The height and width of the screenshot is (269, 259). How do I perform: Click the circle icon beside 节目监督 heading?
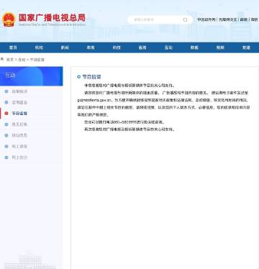click(78, 77)
